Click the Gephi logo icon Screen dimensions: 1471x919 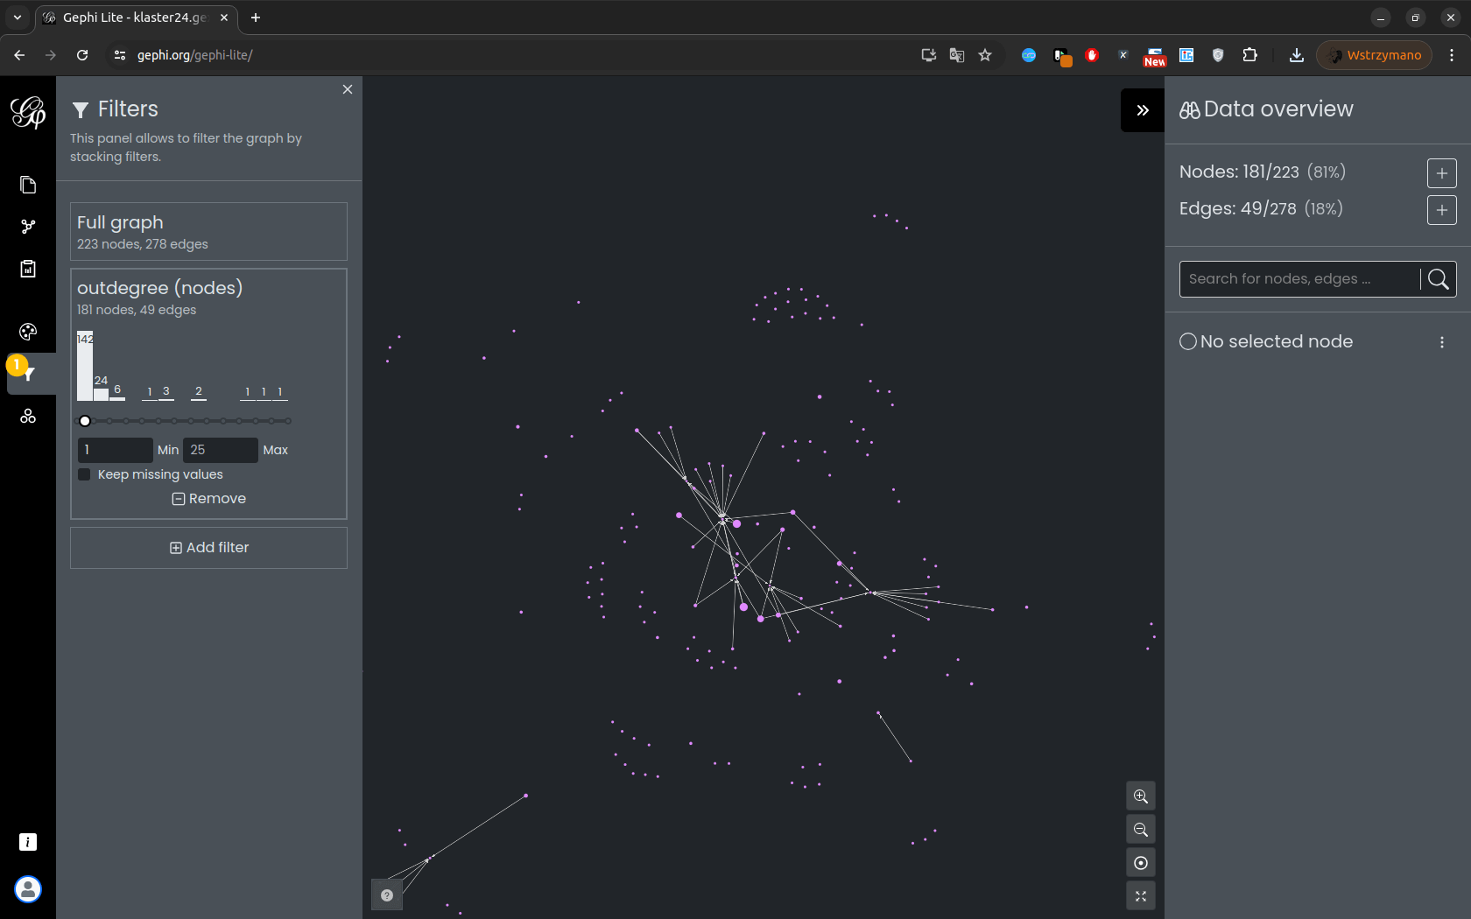click(x=28, y=112)
